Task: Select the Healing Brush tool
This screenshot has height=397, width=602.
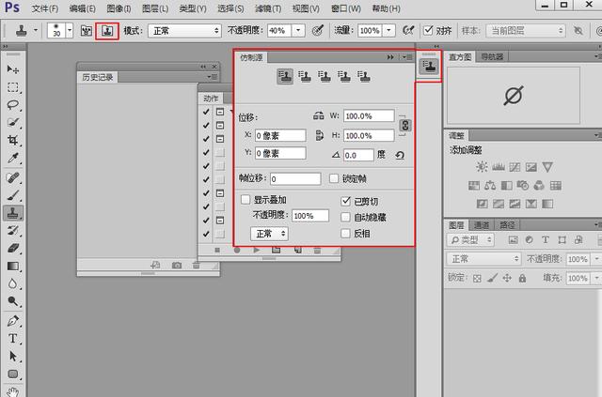Action: click(x=12, y=177)
